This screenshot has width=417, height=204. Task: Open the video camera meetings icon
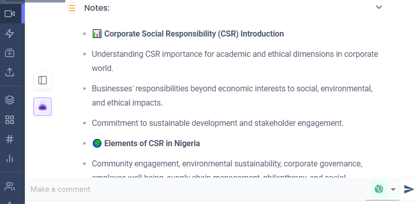coord(10,14)
